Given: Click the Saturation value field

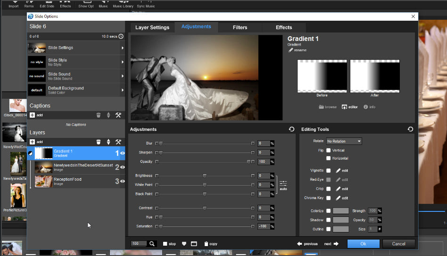Looking at the screenshot, I should (x=264, y=226).
